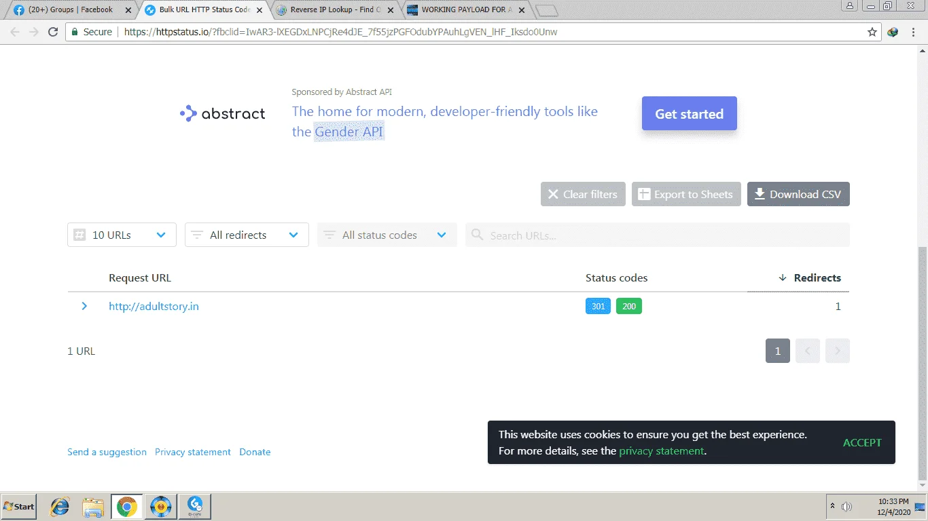Open the Donate link

(255, 452)
